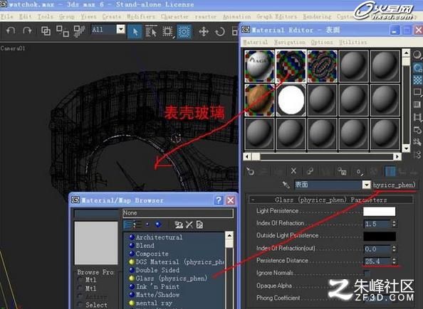Screen dimensions: 423x309
Task: Click the eyedropper pick-material icon
Action: (x=286, y=185)
